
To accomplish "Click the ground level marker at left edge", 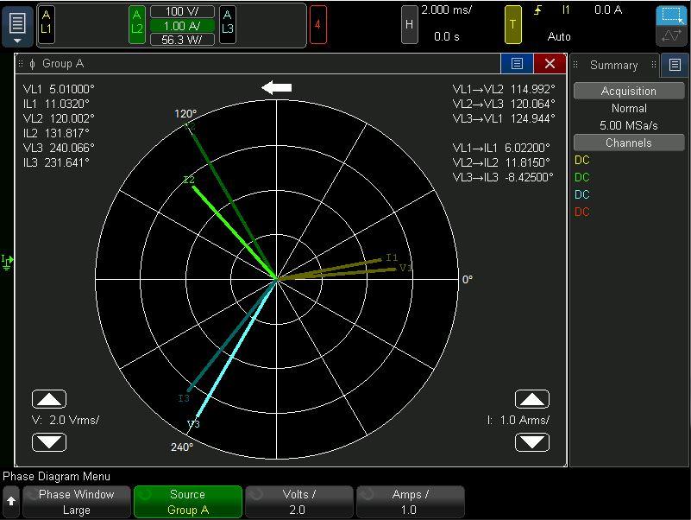I will [x=7, y=261].
